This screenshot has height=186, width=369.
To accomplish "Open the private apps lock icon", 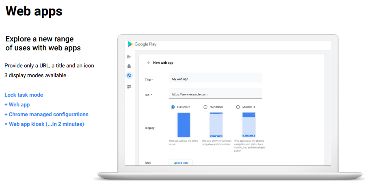I will click(x=129, y=66).
